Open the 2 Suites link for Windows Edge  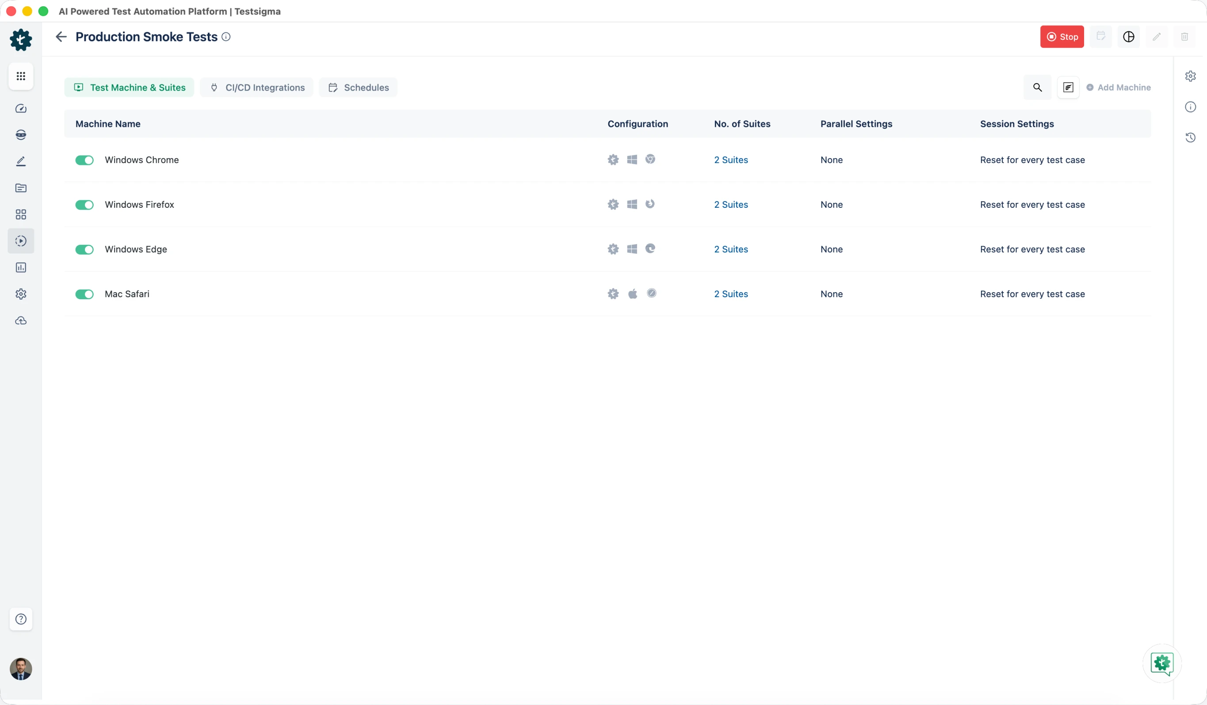click(x=730, y=249)
